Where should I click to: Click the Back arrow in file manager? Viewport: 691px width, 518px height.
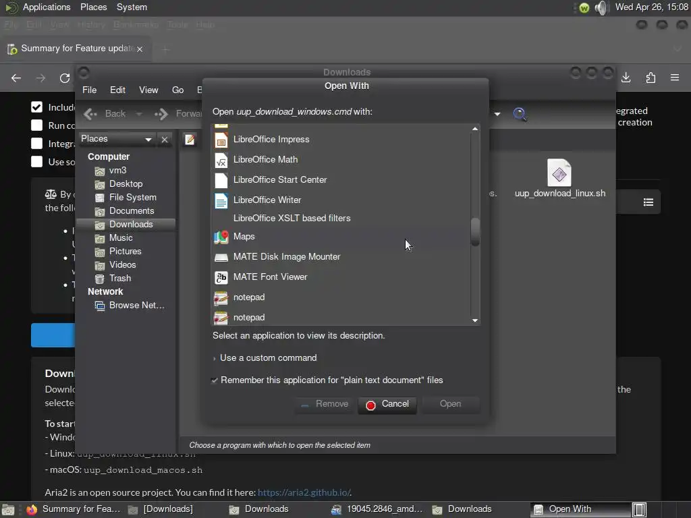90,114
